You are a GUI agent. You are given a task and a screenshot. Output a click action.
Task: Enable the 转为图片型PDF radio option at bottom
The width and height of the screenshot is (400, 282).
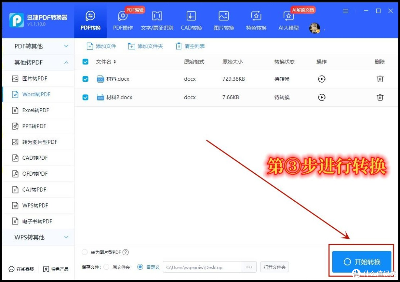[x=85, y=252]
